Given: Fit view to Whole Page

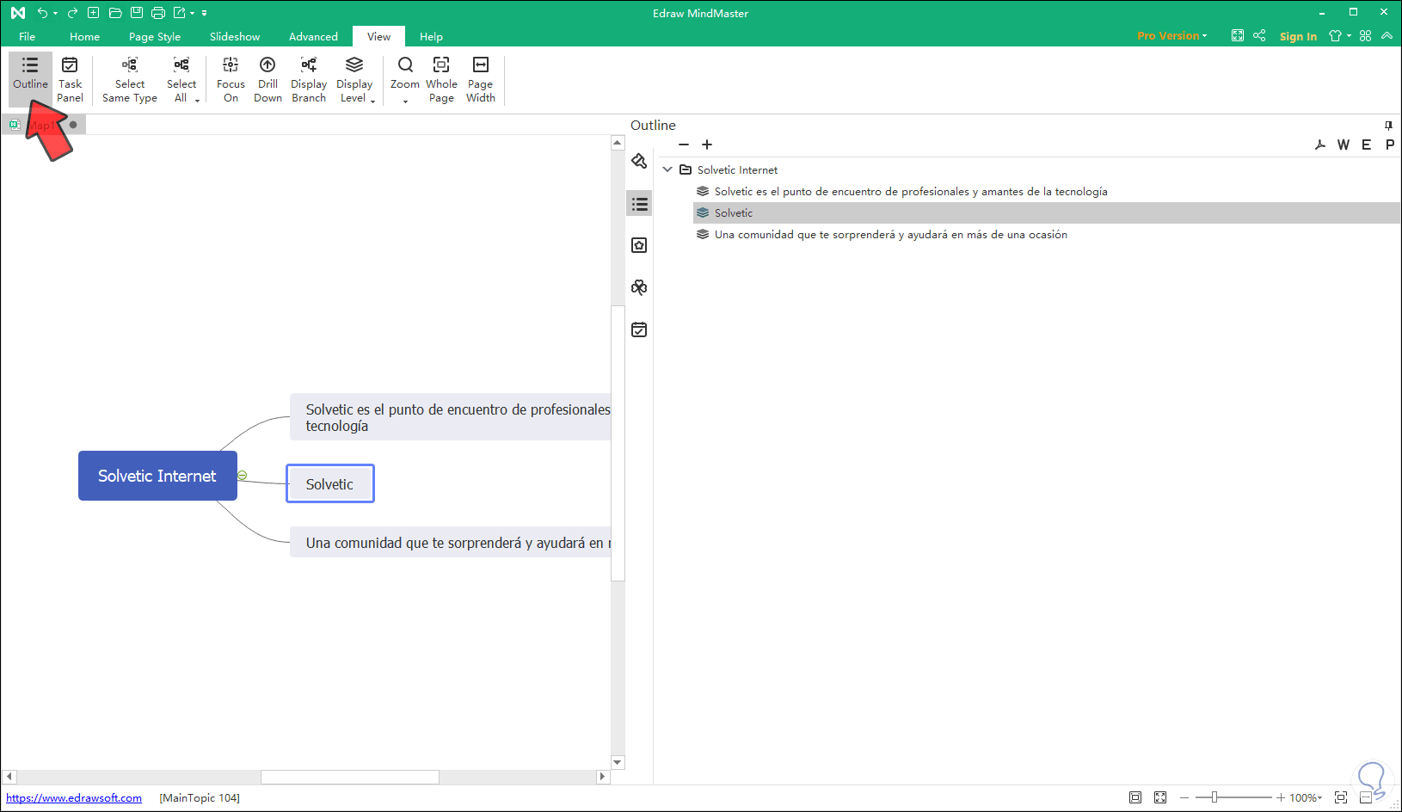Looking at the screenshot, I should [x=441, y=80].
